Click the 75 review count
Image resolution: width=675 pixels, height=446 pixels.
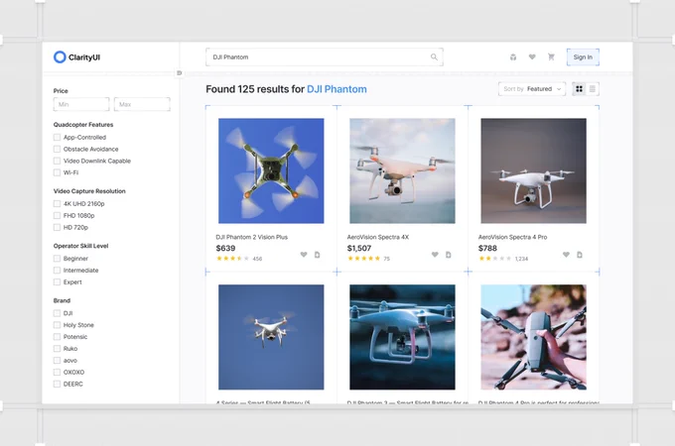[386, 259]
